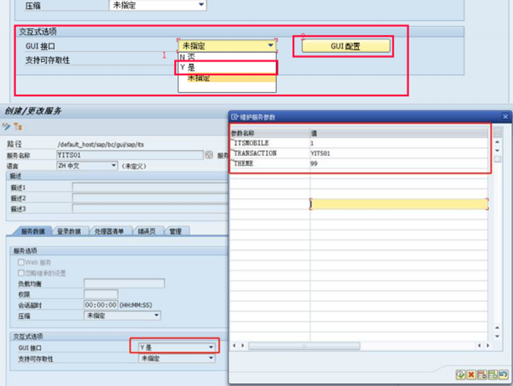Click the green check confirm icon in parameters dialog
Screen dimensions: 513x386
[x=460, y=374]
